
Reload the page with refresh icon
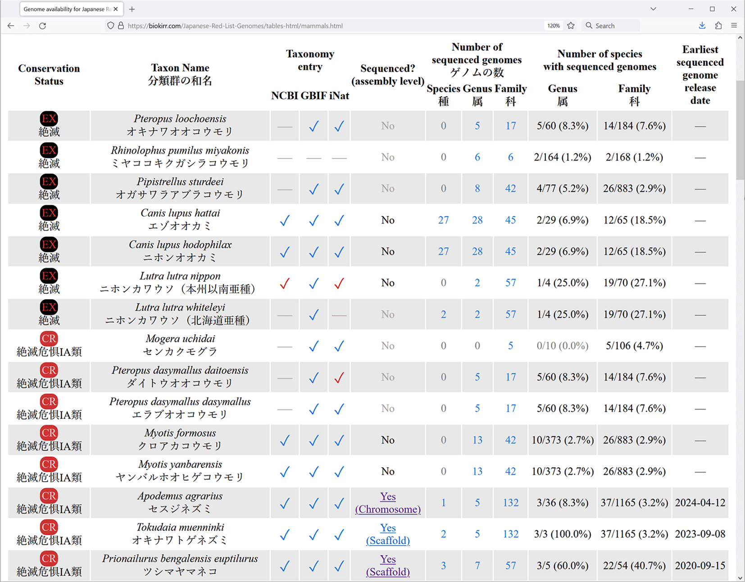pyautogui.click(x=42, y=26)
